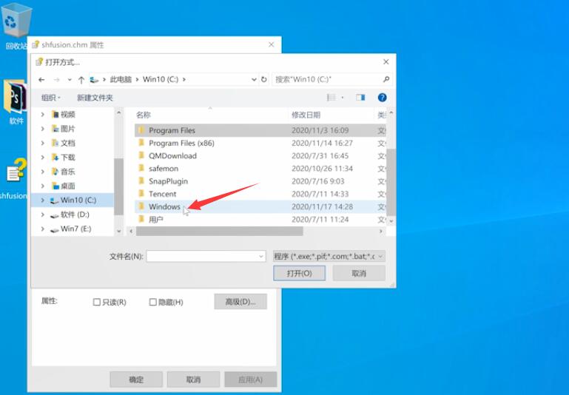Image resolution: width=569 pixels, height=395 pixels.
Task: Refresh the Win10 (C:) folder listing
Action: click(x=264, y=79)
